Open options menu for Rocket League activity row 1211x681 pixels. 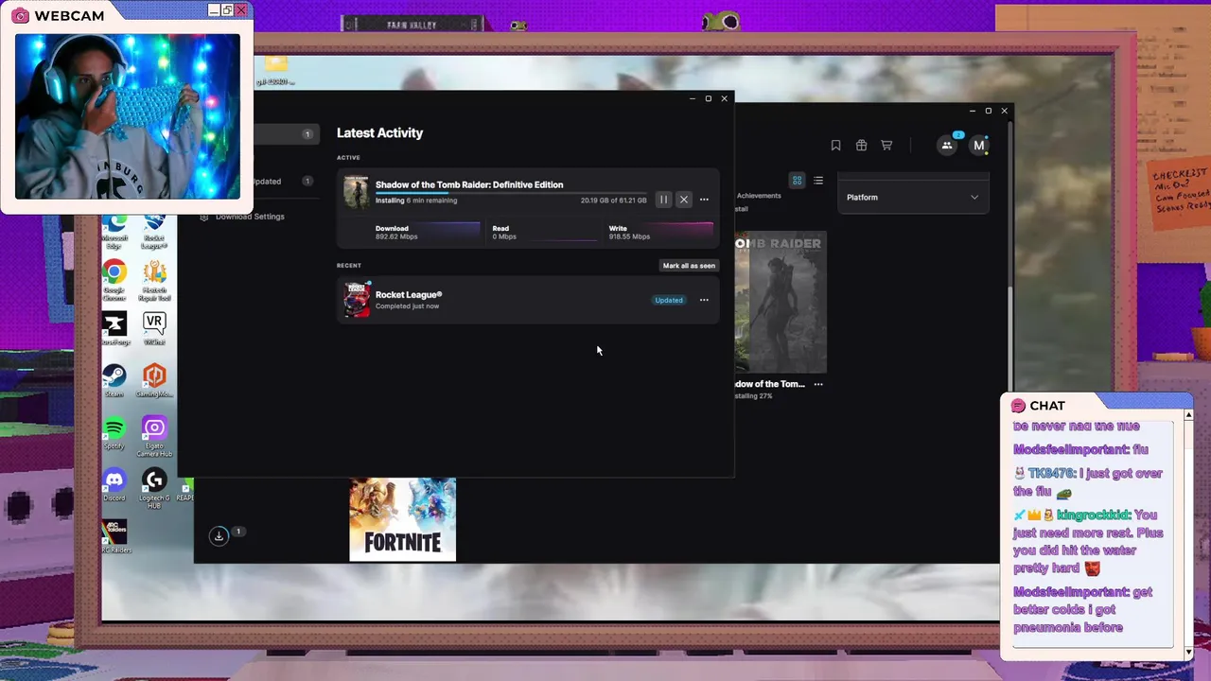pos(704,300)
